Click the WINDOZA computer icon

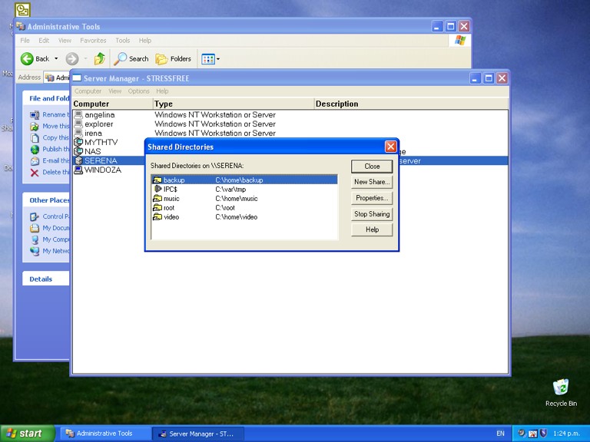(78, 170)
